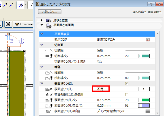This screenshot has height=116, width=164.
Task: Click the 切断線 row icon
Action: (49, 50)
